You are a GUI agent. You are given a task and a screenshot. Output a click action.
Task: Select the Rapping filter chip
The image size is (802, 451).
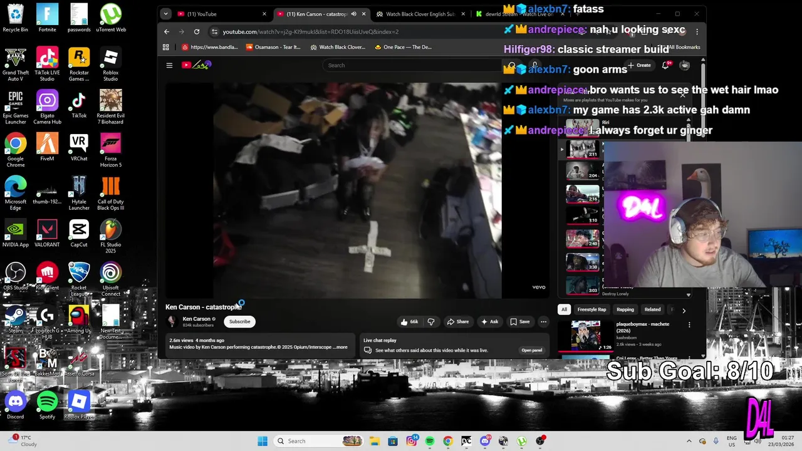click(625, 309)
